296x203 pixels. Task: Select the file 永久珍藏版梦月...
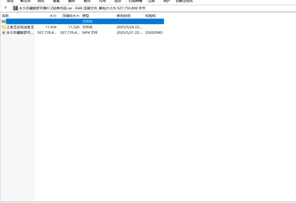(20, 33)
